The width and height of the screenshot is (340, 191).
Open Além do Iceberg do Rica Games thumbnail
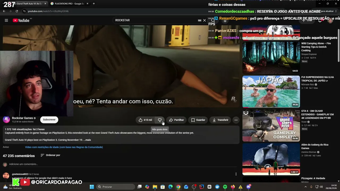click(271, 159)
